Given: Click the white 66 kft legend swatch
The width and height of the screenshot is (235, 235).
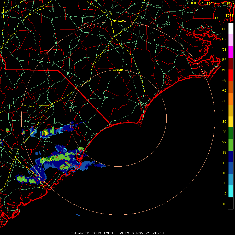Looking at the screenshot, I should [x=231, y=29].
